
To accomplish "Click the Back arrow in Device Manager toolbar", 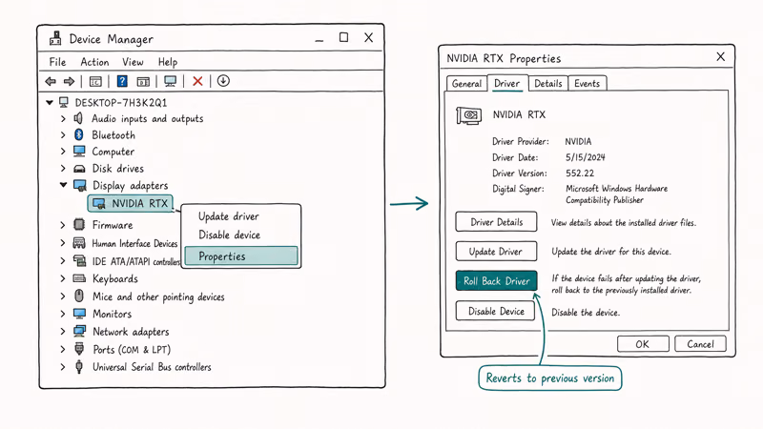I will [51, 81].
